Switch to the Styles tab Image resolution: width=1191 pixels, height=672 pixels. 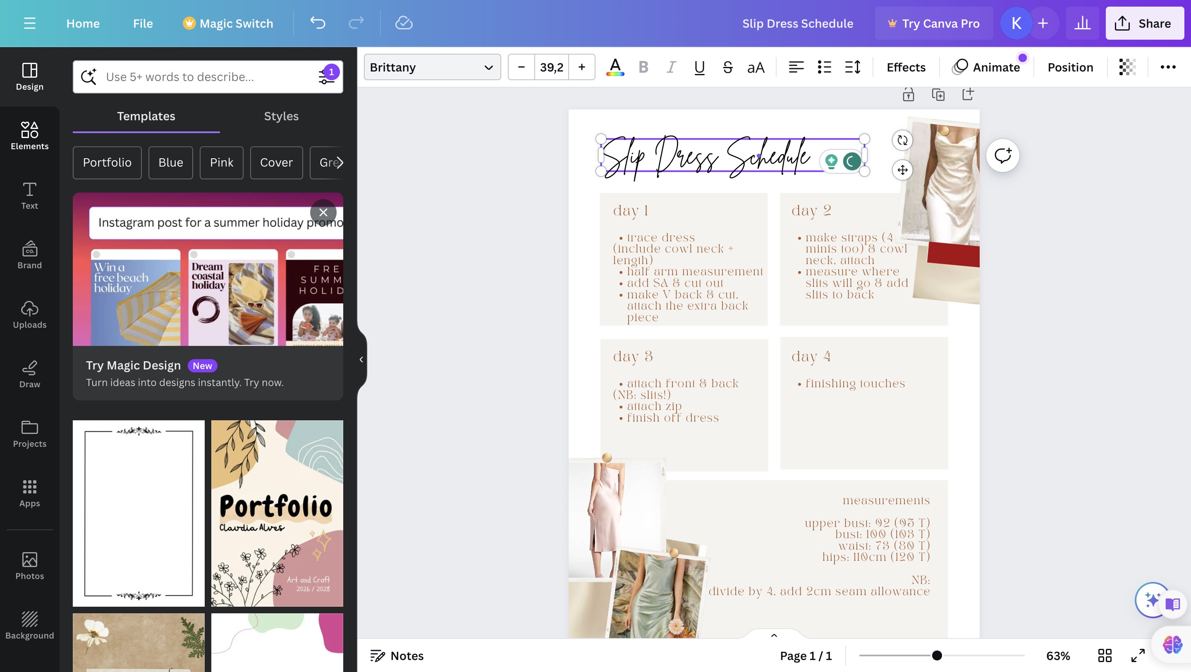coord(281,116)
